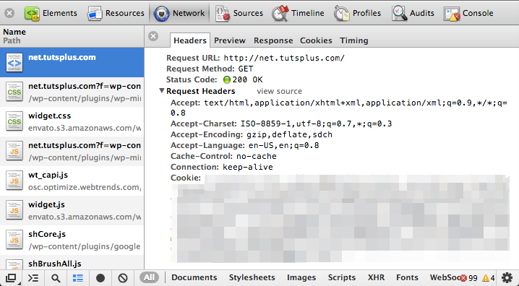Close the developer tools panel
The image size is (519, 286).
point(9,13)
